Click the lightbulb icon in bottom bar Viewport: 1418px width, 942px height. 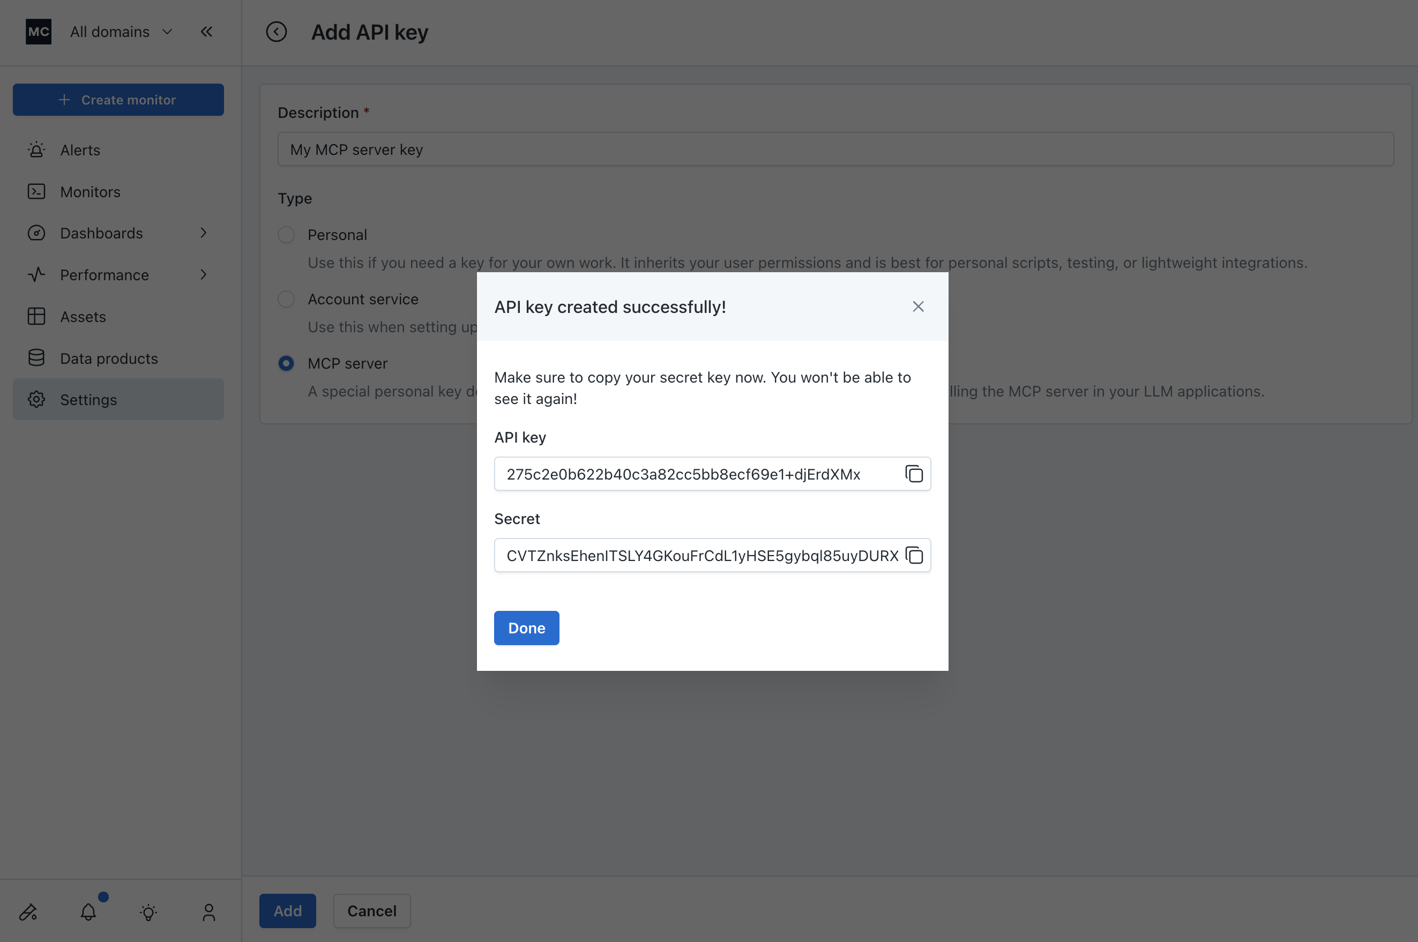coord(148,912)
